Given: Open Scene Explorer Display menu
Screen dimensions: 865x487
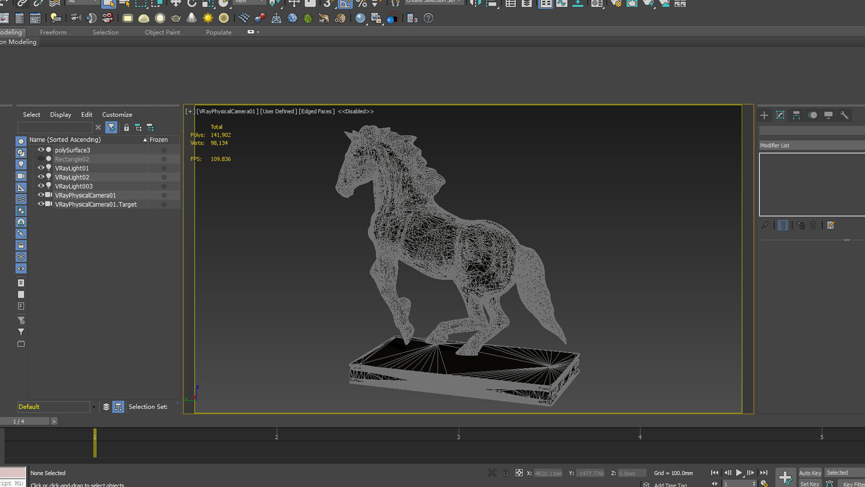Looking at the screenshot, I should click(60, 115).
